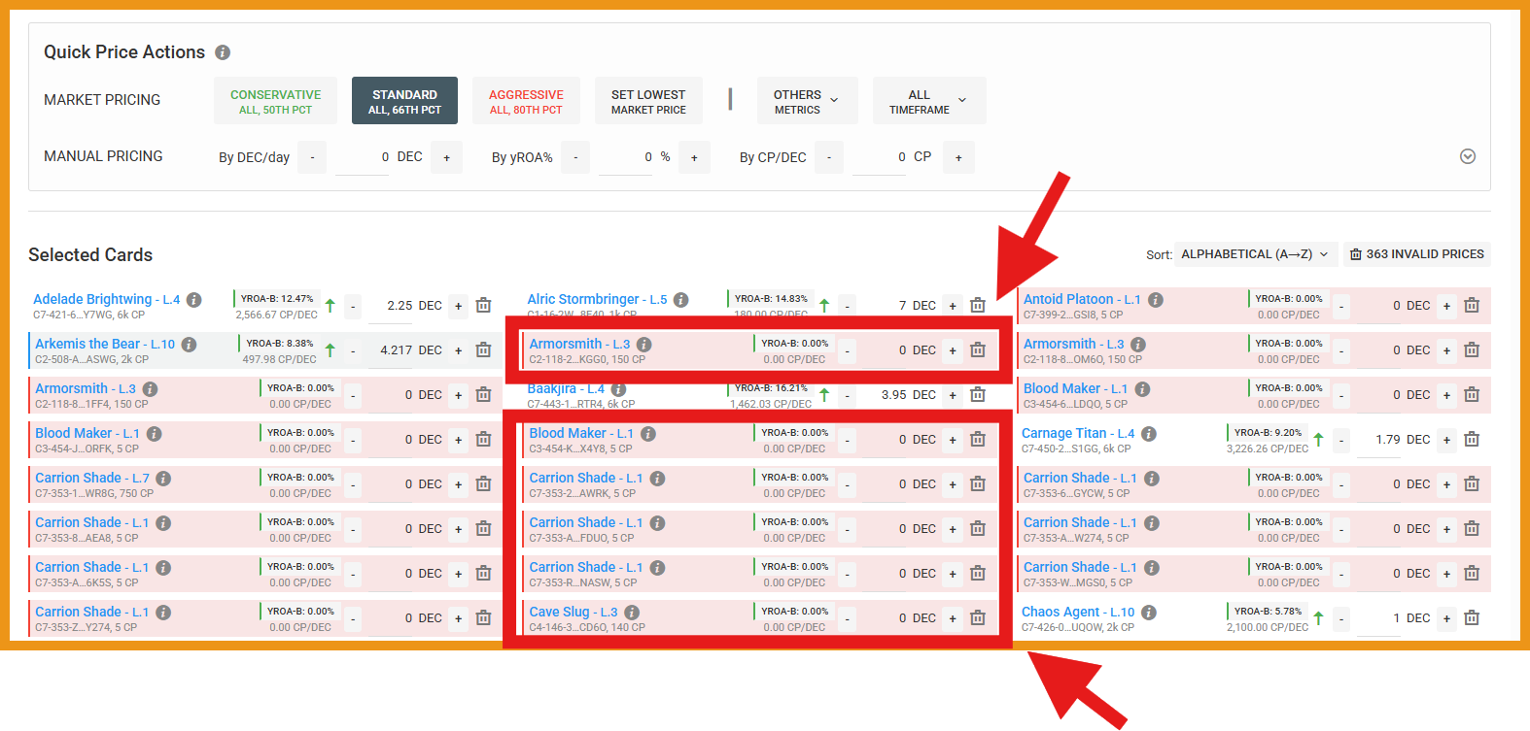The width and height of the screenshot is (1530, 731).
Task: Delete Adelade Brightwing card with trash icon
Action: 483,306
